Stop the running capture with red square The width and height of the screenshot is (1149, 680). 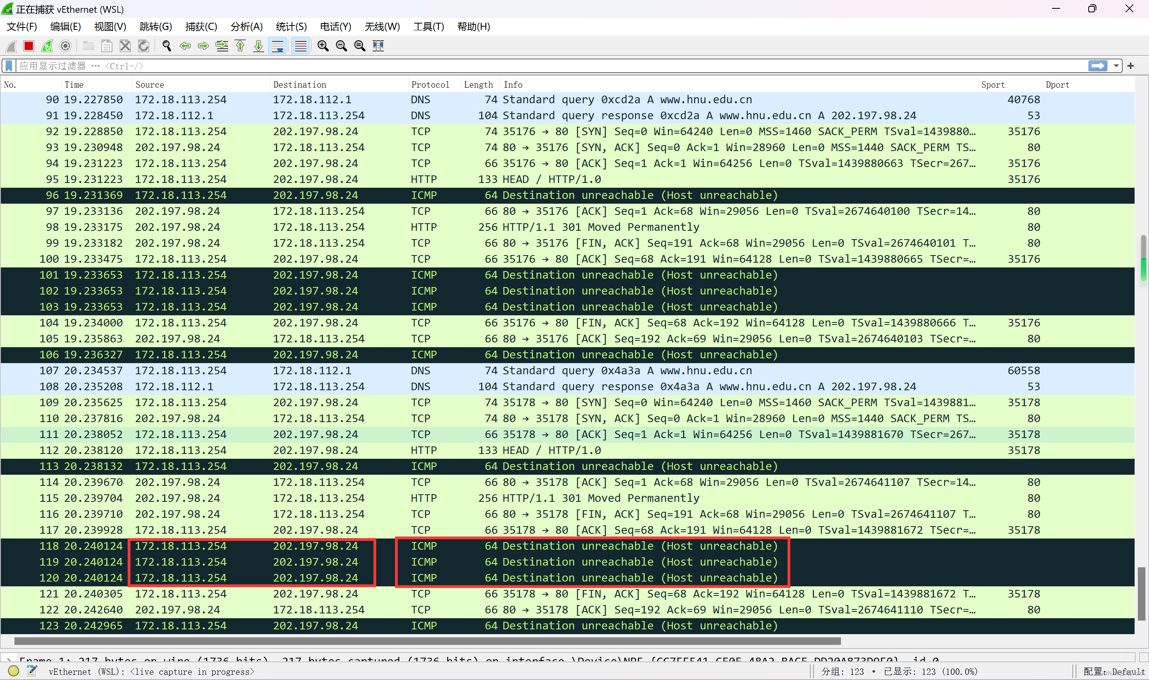pyautogui.click(x=29, y=46)
